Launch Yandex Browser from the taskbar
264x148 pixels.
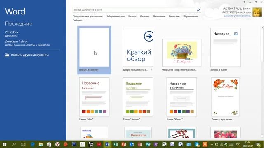pos(57,144)
